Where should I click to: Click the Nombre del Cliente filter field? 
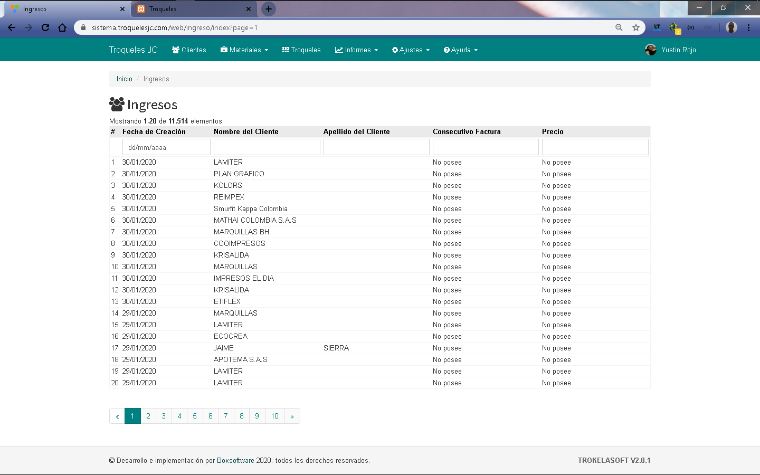(267, 147)
